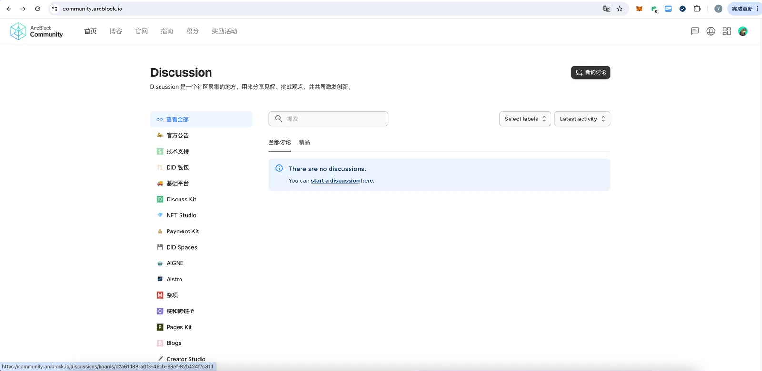The image size is (762, 371).
Task: Open the language globe icon
Action: pos(711,31)
